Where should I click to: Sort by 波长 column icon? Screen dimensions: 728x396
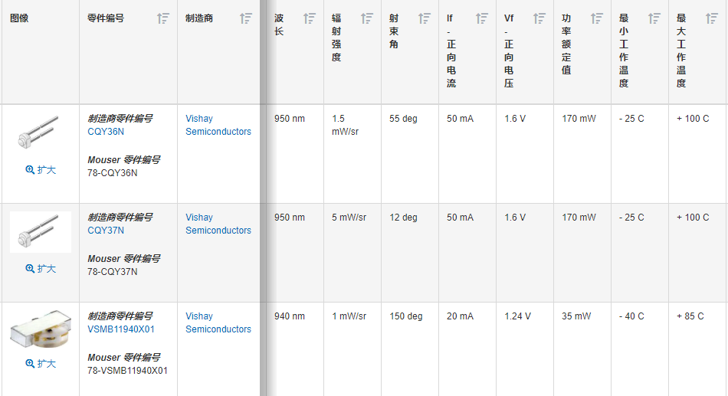pos(310,18)
